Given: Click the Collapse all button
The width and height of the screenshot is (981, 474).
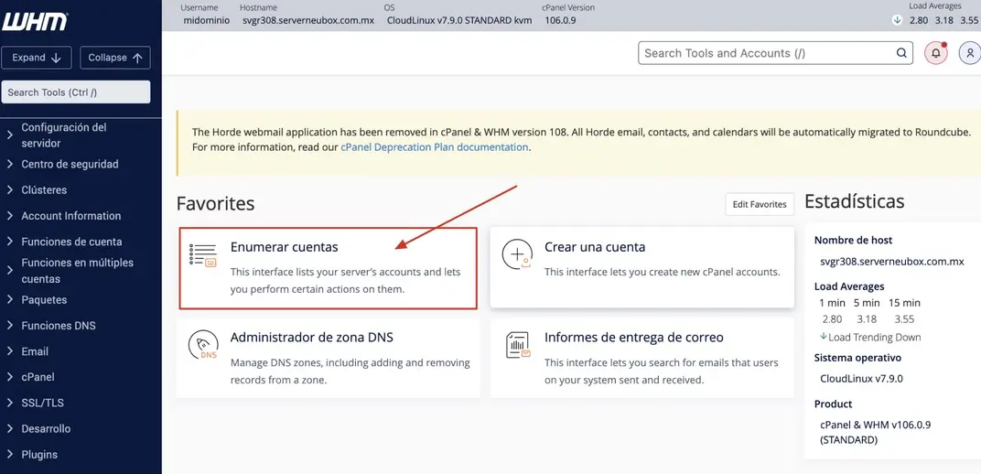Looking at the screenshot, I should pyautogui.click(x=115, y=58).
